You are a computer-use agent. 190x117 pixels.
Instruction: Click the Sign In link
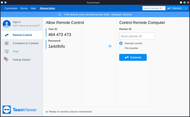click(17, 22)
